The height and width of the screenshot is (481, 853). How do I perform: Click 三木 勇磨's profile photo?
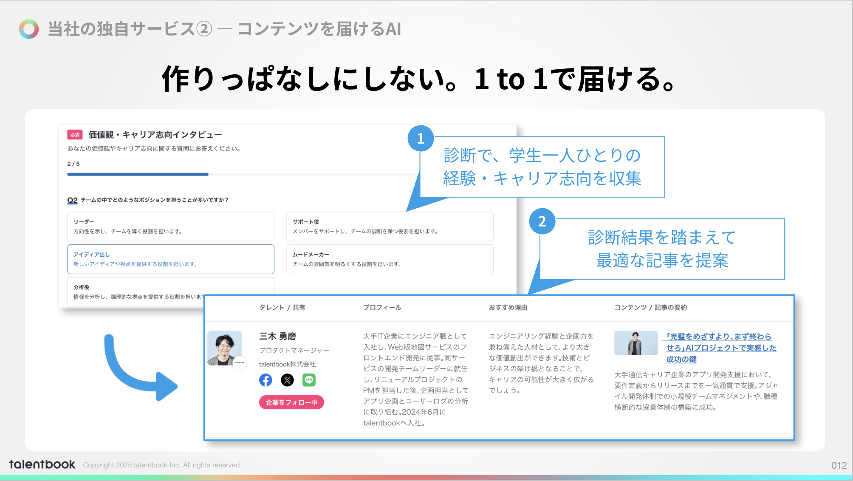[224, 348]
